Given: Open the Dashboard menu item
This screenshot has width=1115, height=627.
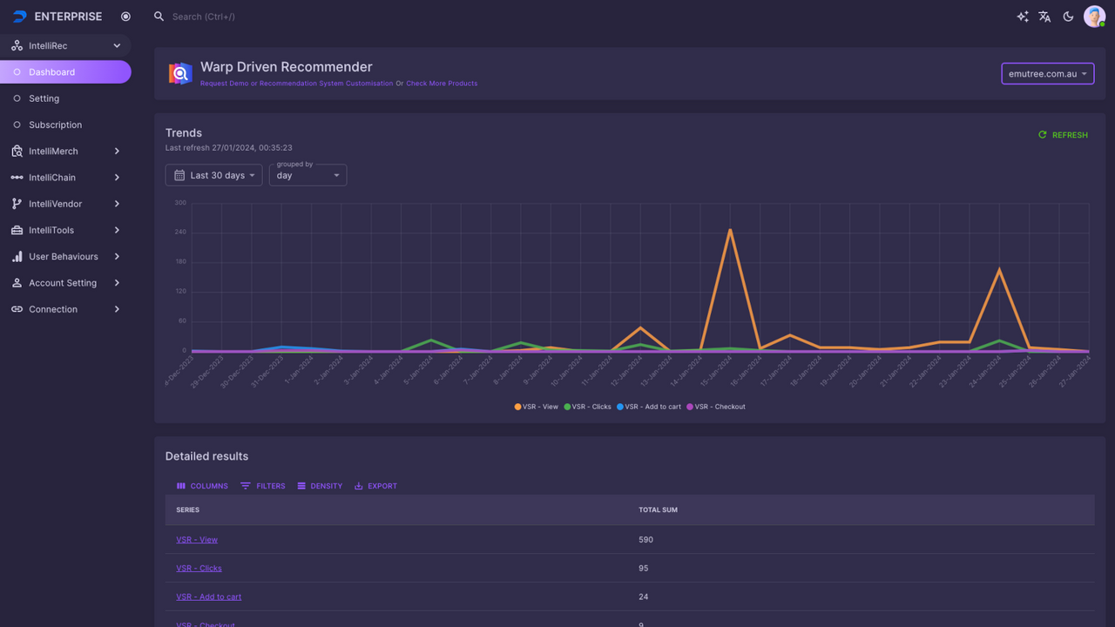Looking at the screenshot, I should point(65,72).
